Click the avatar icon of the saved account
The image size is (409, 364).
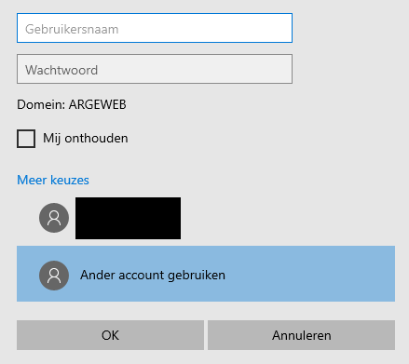[x=54, y=218]
